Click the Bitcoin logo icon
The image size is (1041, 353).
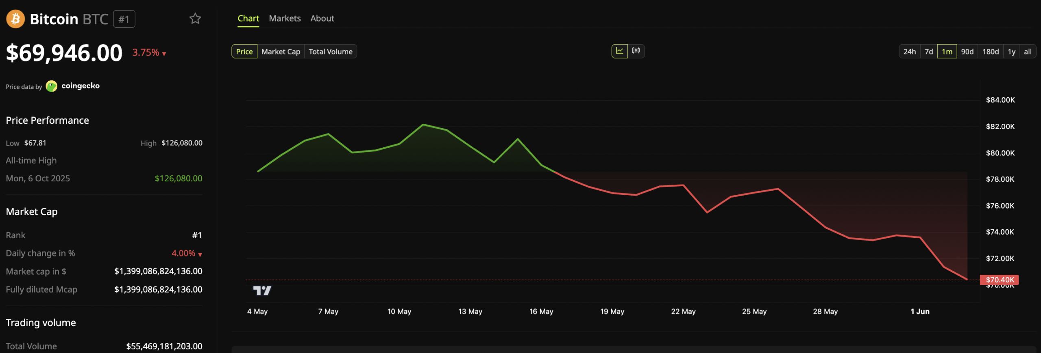(15, 19)
